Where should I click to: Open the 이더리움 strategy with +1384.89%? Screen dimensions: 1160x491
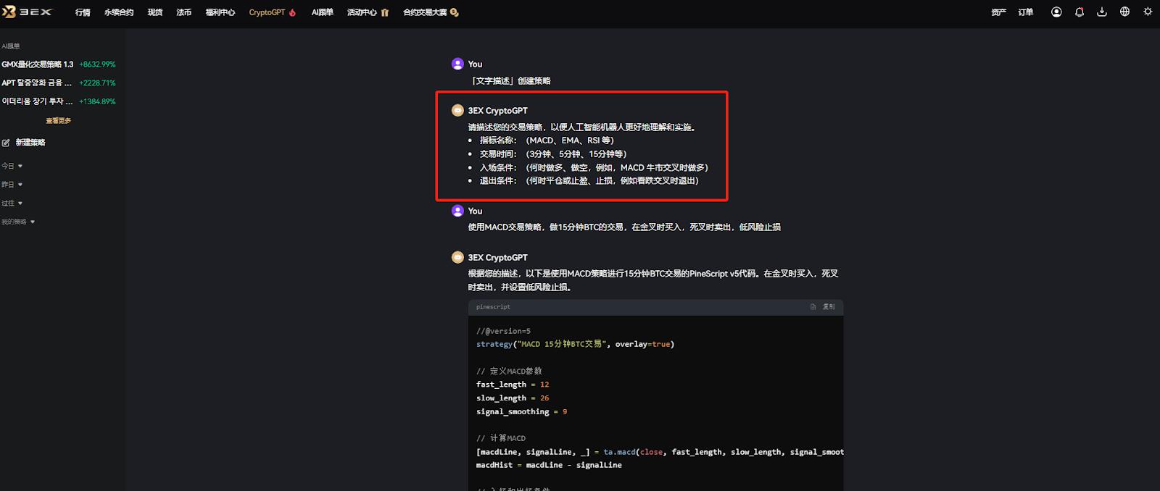click(x=38, y=101)
